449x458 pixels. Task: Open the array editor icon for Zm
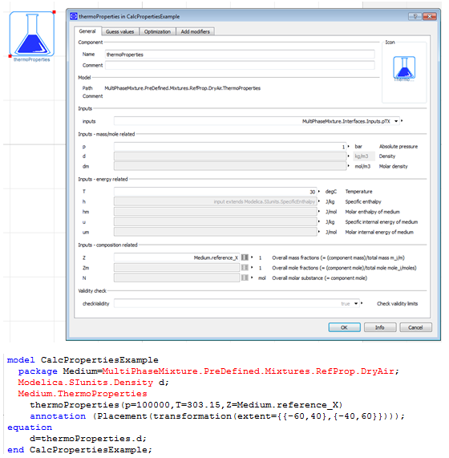click(x=245, y=268)
